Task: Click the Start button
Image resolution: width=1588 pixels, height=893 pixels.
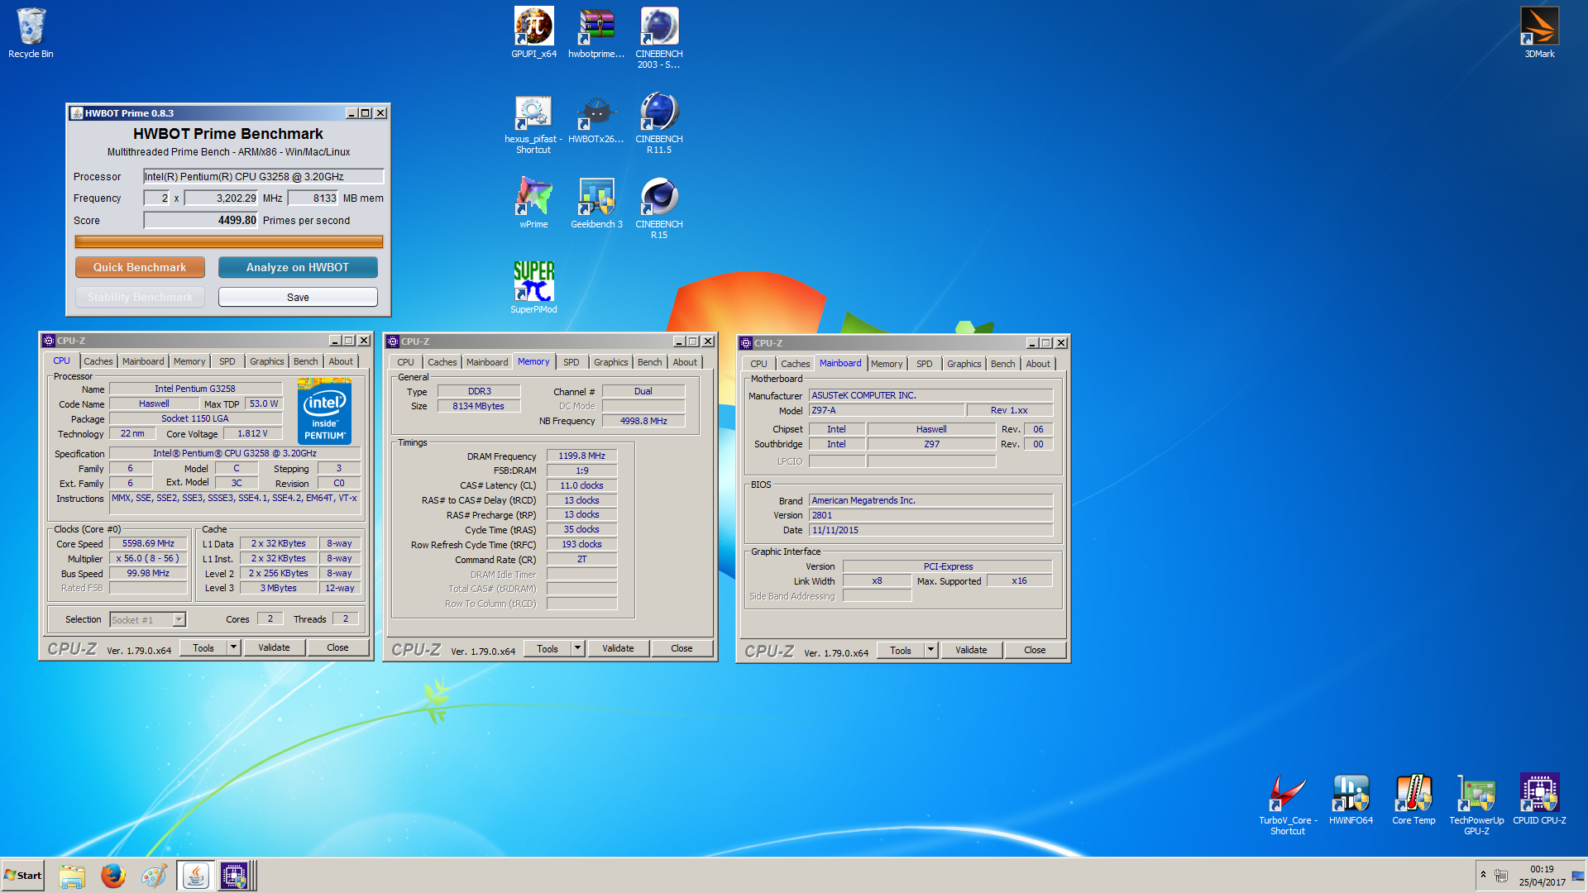Action: pos(23,876)
